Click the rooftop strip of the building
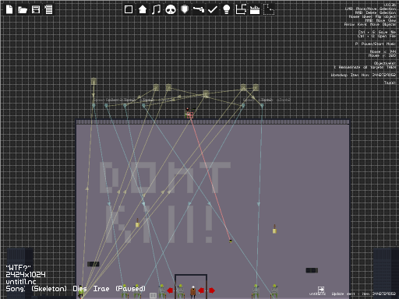Screen dimensions: 399x299 213,121
